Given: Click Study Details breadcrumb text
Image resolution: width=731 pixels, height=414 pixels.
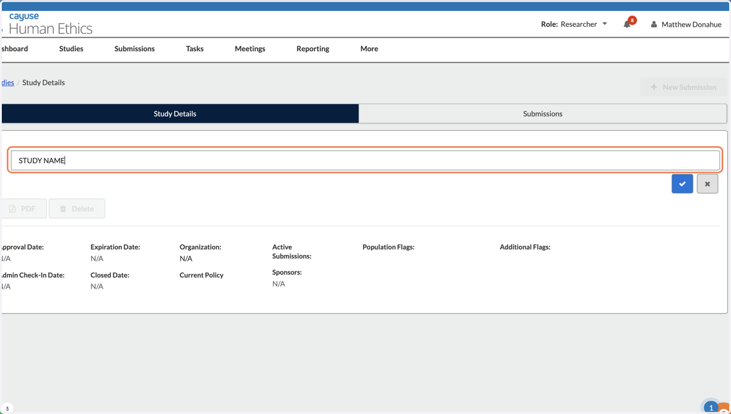Looking at the screenshot, I should [43, 83].
